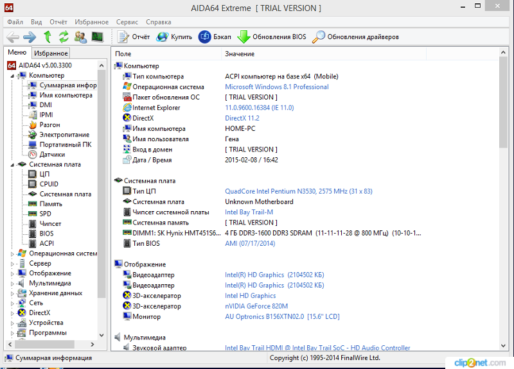Click the Купить globe button
This screenshot has height=369, width=514.
pyautogui.click(x=174, y=37)
